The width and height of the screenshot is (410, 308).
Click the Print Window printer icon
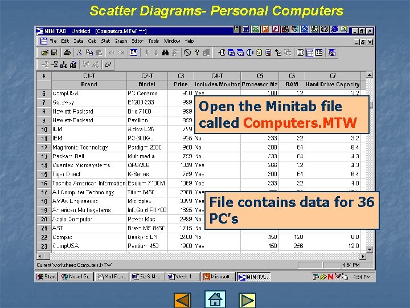click(67, 53)
